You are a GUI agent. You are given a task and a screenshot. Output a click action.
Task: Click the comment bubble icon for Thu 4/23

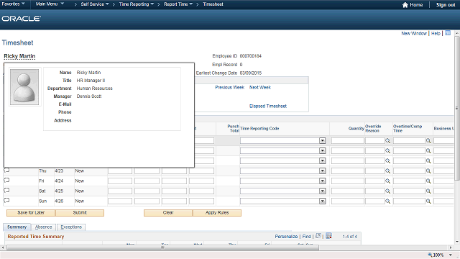coord(6,171)
